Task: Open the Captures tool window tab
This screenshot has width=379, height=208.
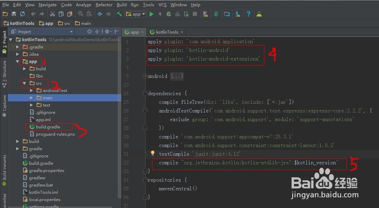Action: pos(4,106)
